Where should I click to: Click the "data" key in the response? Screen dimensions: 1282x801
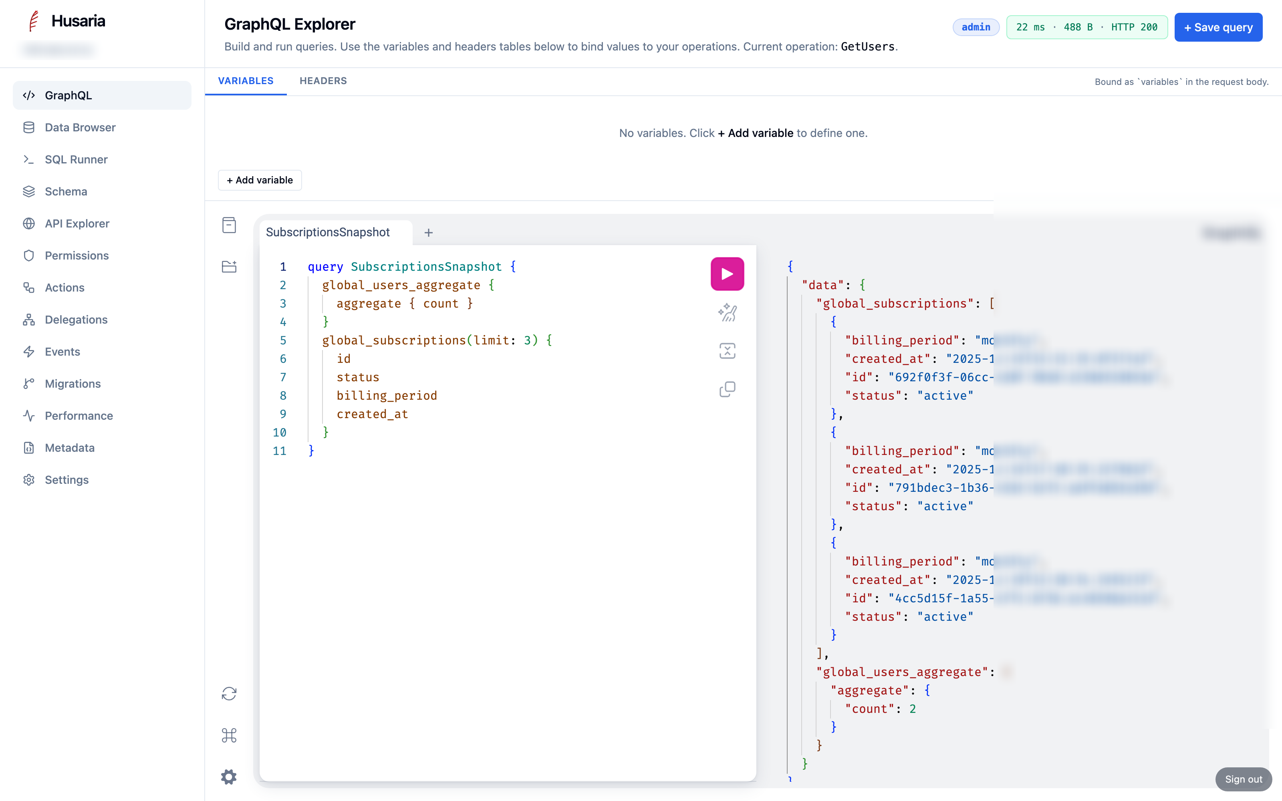(x=823, y=285)
